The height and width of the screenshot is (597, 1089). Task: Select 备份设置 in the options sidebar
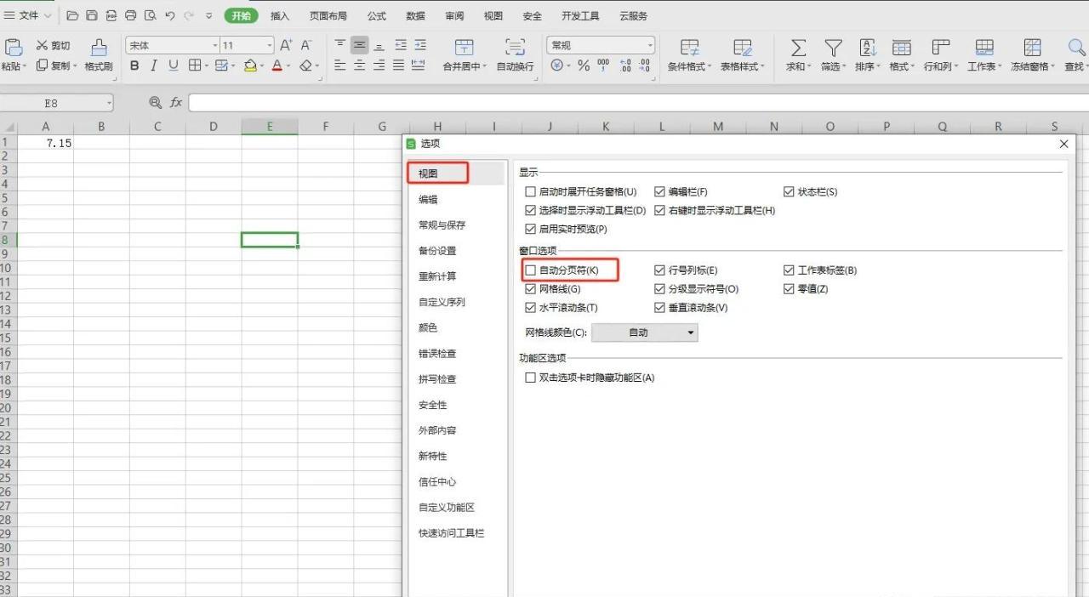(x=437, y=250)
